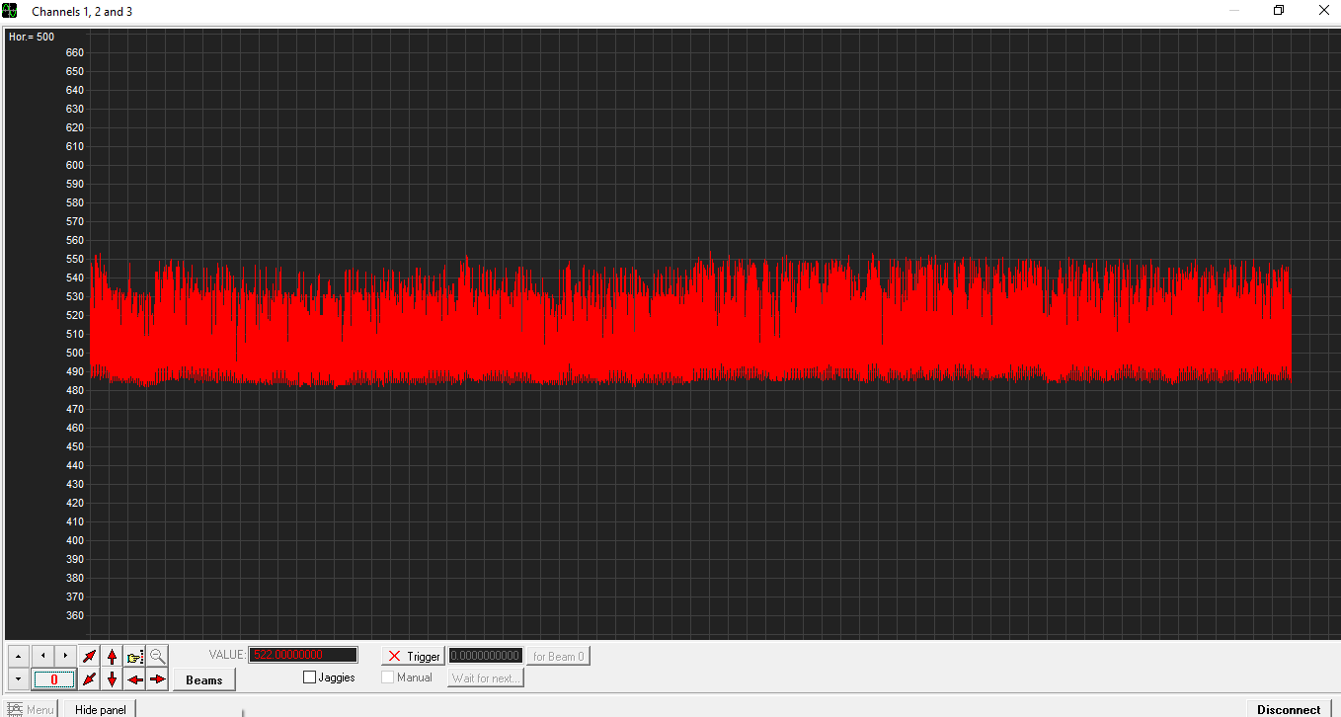The image size is (1341, 717).
Task: Click the 360 axis label
Action: point(75,615)
